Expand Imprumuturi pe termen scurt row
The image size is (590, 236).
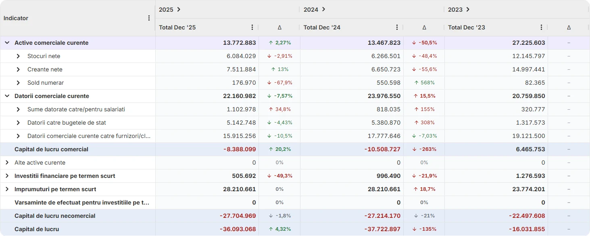point(7,189)
